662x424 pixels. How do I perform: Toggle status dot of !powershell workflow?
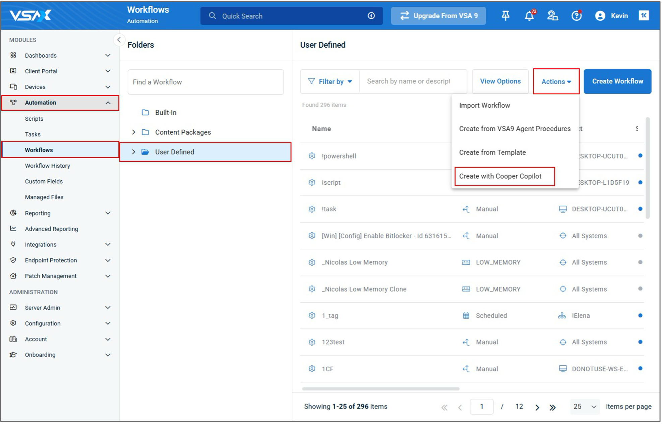click(x=640, y=156)
